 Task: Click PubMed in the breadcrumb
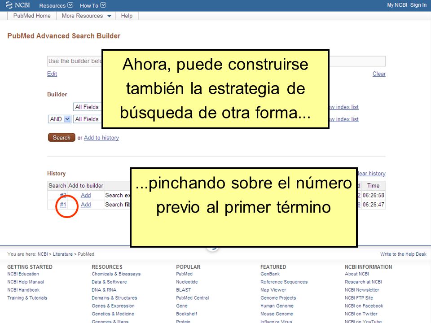[86, 254]
